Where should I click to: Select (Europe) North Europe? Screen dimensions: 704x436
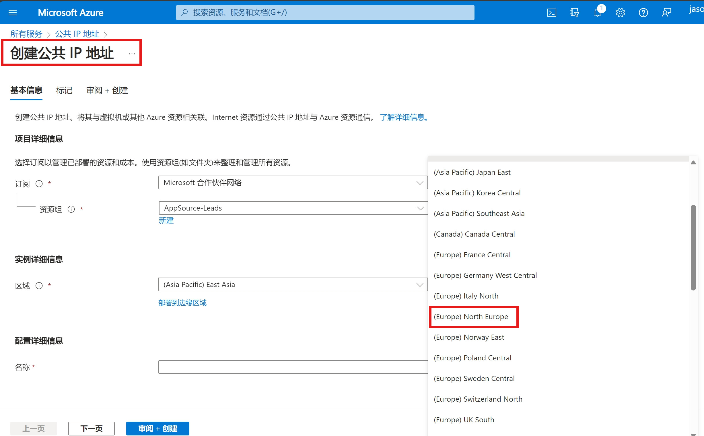(558, 317)
